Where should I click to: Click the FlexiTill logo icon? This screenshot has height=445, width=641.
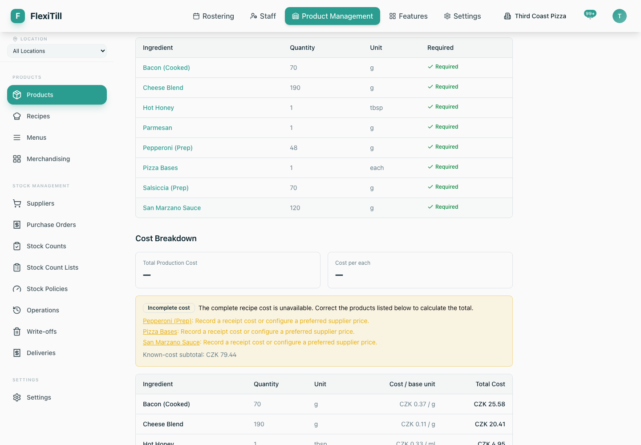pos(18,16)
